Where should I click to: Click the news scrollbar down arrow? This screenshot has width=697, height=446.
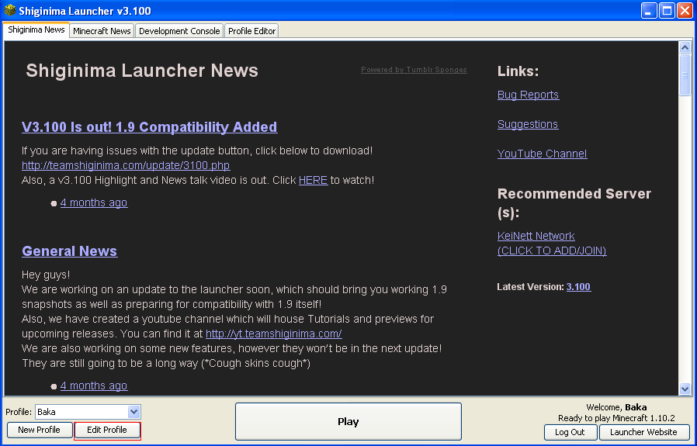tap(685, 389)
